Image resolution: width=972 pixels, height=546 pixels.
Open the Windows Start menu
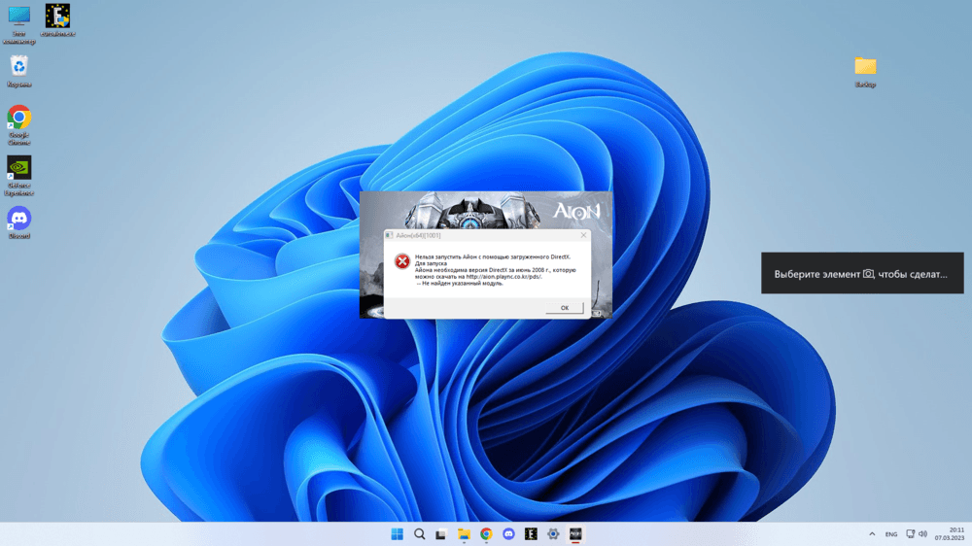tap(397, 534)
